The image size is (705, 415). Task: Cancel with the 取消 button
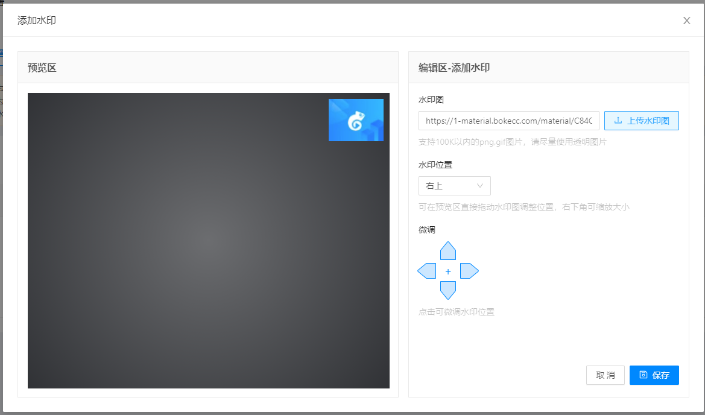point(605,375)
